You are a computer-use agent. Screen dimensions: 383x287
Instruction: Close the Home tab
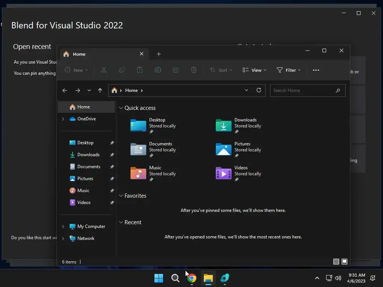tap(142, 54)
